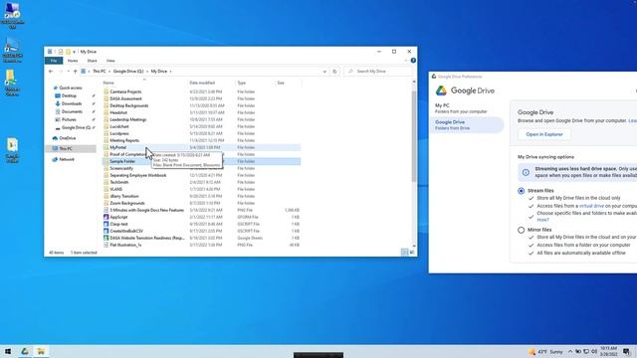Select the Sample Folder row
Viewport: 637px width, 358px height.
pyautogui.click(x=201, y=161)
